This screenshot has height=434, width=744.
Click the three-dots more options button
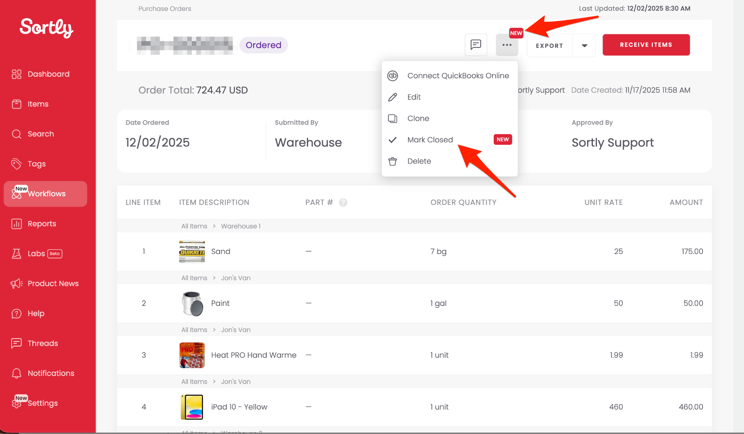pyautogui.click(x=507, y=45)
